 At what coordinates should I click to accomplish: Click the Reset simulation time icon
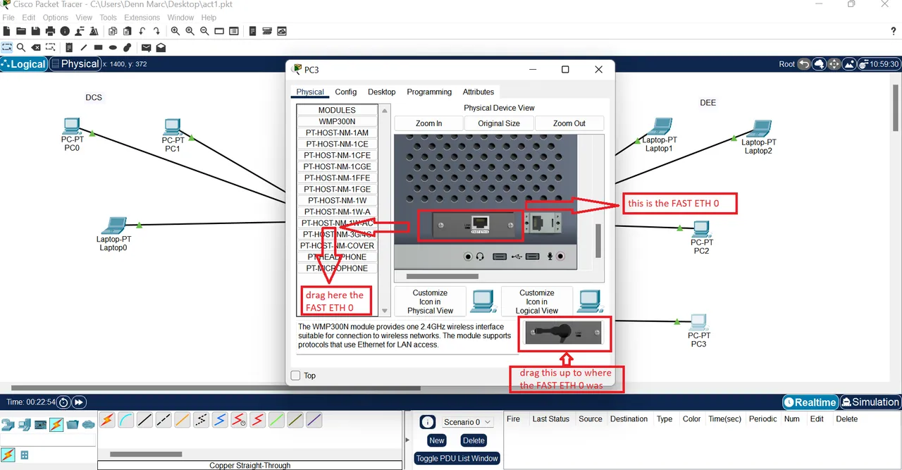pos(63,402)
